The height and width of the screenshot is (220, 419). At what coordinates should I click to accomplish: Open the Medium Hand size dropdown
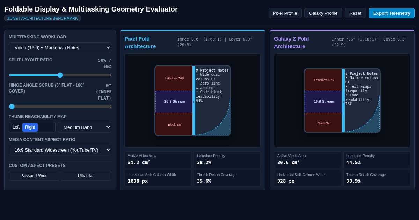(84, 127)
